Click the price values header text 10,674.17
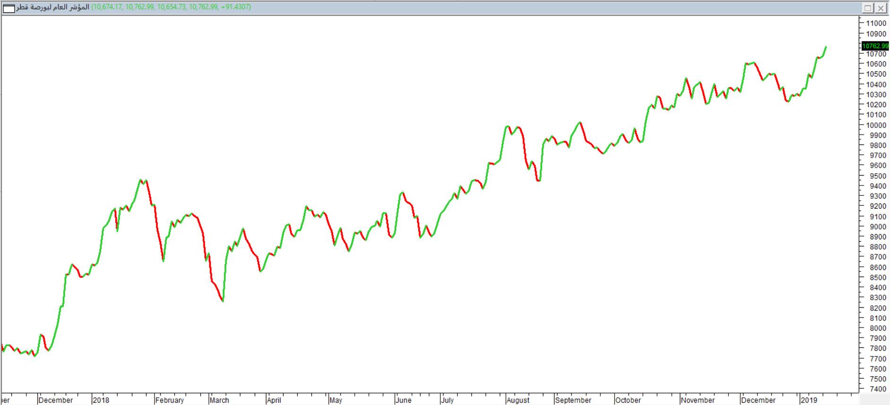 point(107,7)
